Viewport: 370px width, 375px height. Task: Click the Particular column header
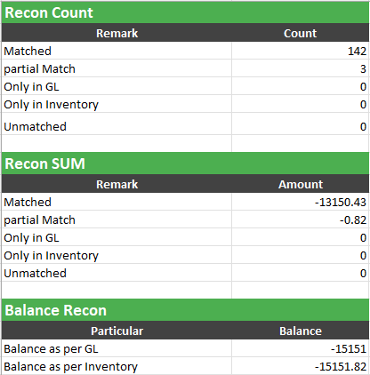click(117, 331)
